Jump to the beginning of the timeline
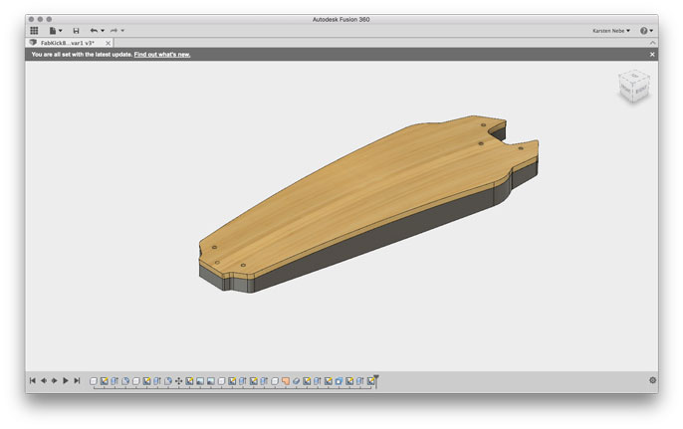Screen dimensions: 683x429 coord(32,380)
